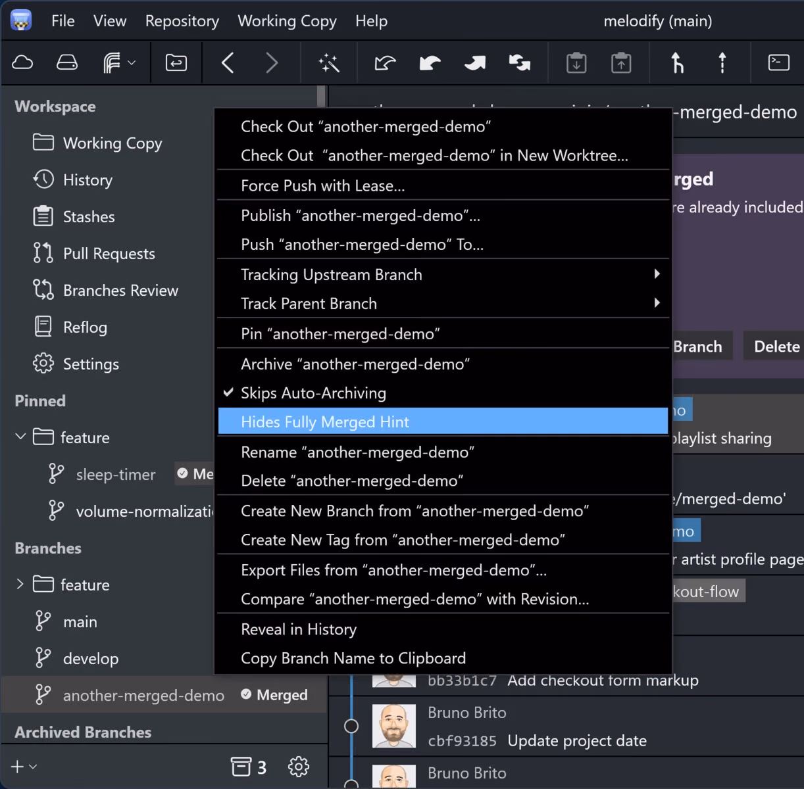Screen dimensions: 804x789
Task: Choose Archive "another-merged-demo"
Action: (443, 364)
